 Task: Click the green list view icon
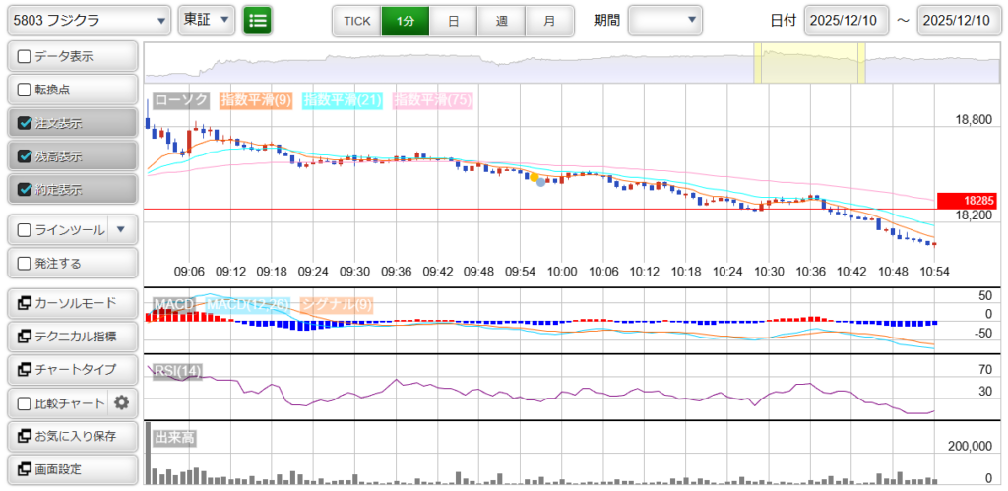tap(258, 21)
